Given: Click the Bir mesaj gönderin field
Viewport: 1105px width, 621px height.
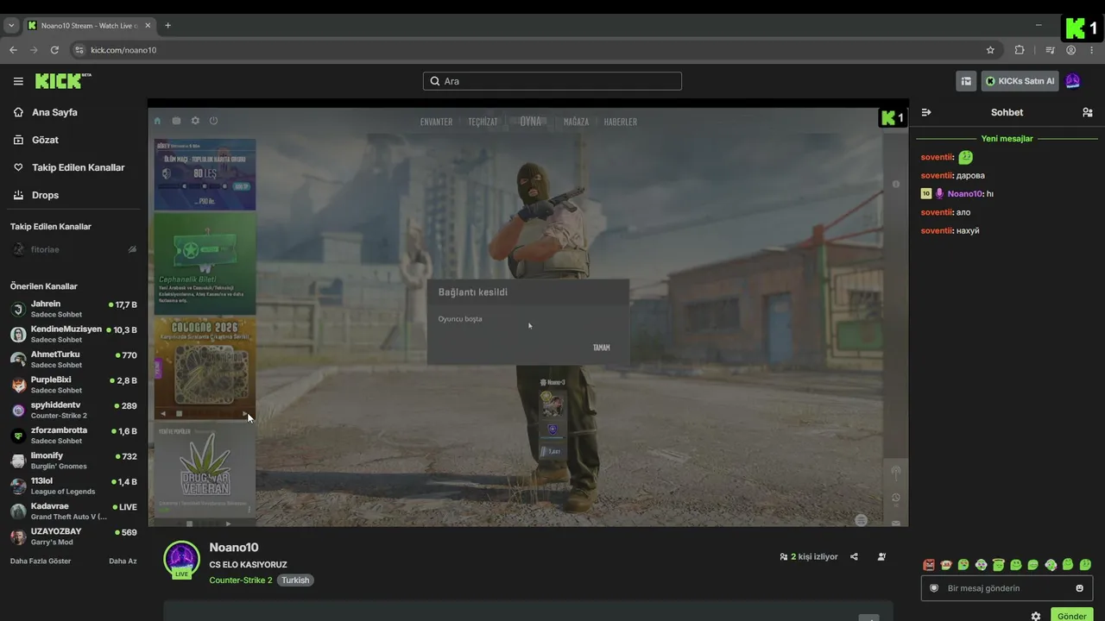Looking at the screenshot, I should (x=1007, y=588).
